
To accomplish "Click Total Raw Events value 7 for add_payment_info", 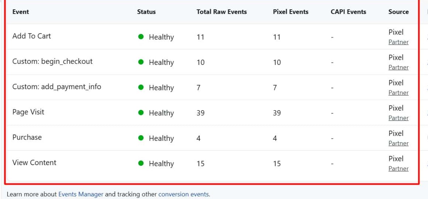I will 198,88.
